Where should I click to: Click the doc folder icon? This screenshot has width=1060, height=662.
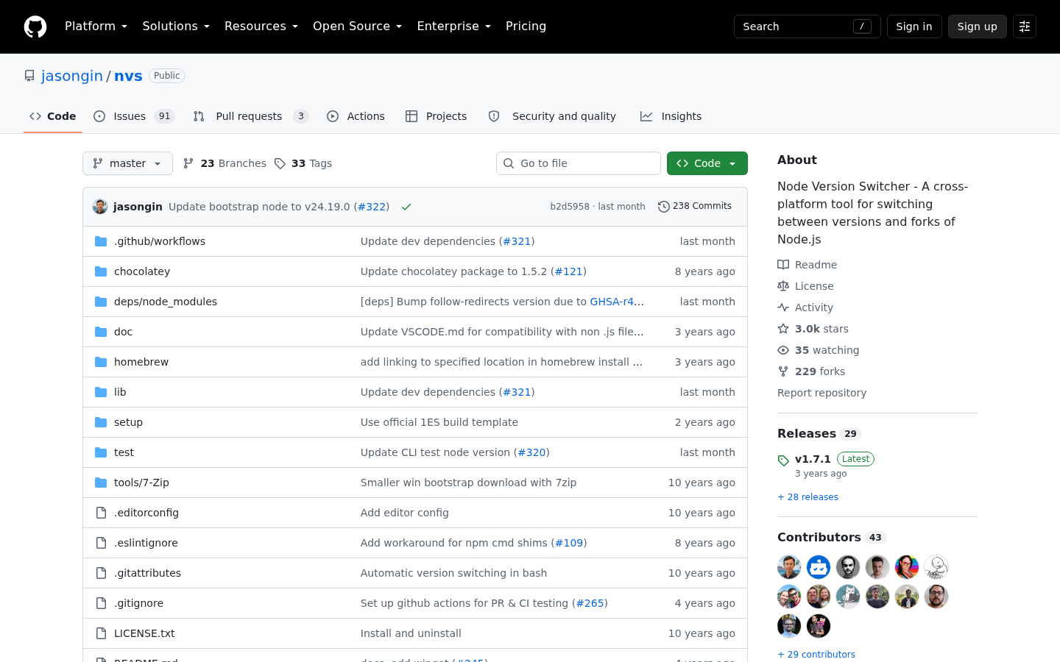[x=101, y=332]
